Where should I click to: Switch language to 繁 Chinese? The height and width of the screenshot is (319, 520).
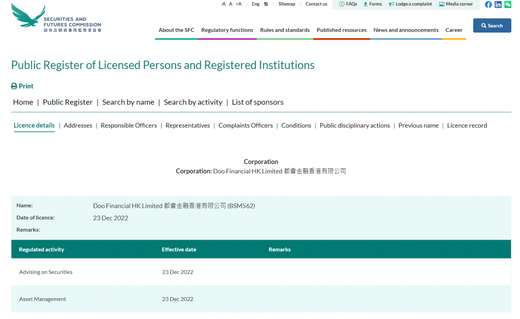265,4
